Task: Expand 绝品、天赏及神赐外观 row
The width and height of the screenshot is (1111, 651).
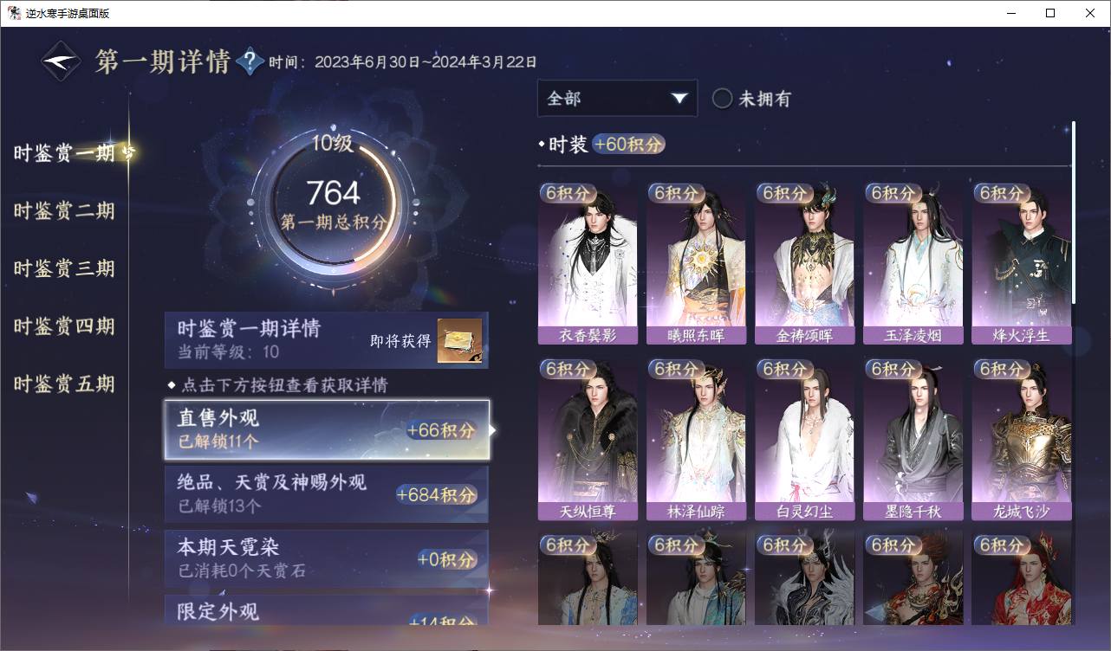Action: [327, 493]
